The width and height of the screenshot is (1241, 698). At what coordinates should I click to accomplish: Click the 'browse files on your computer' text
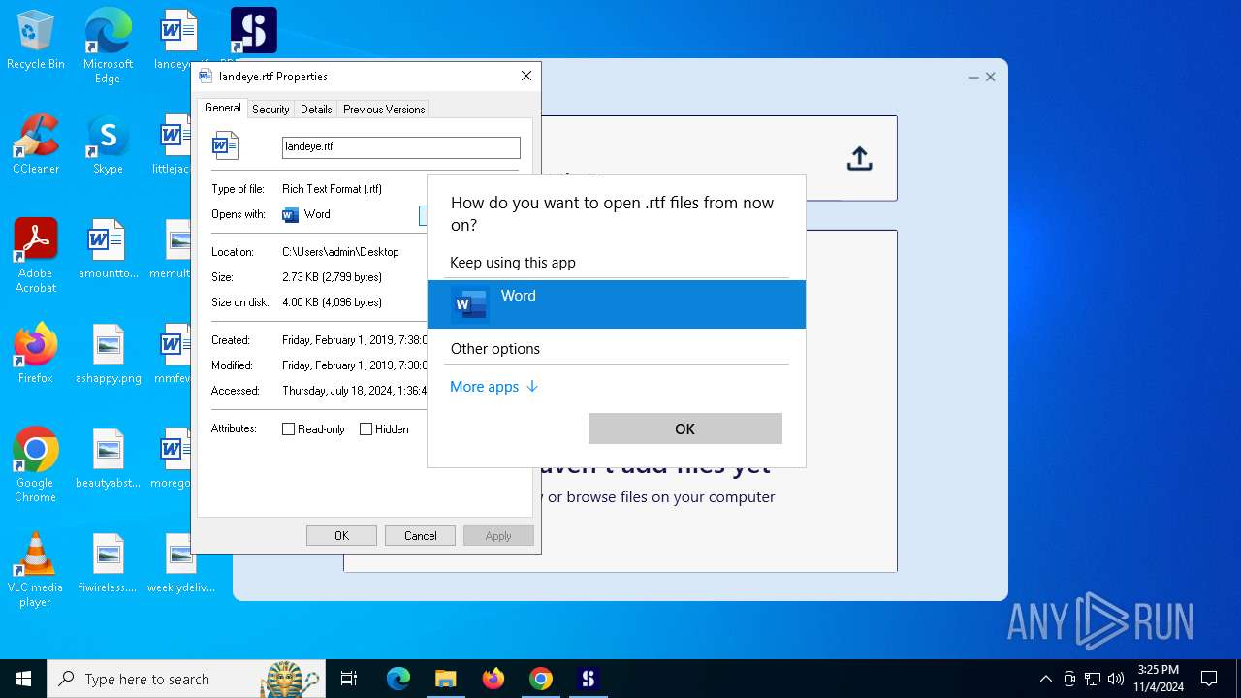tap(671, 497)
